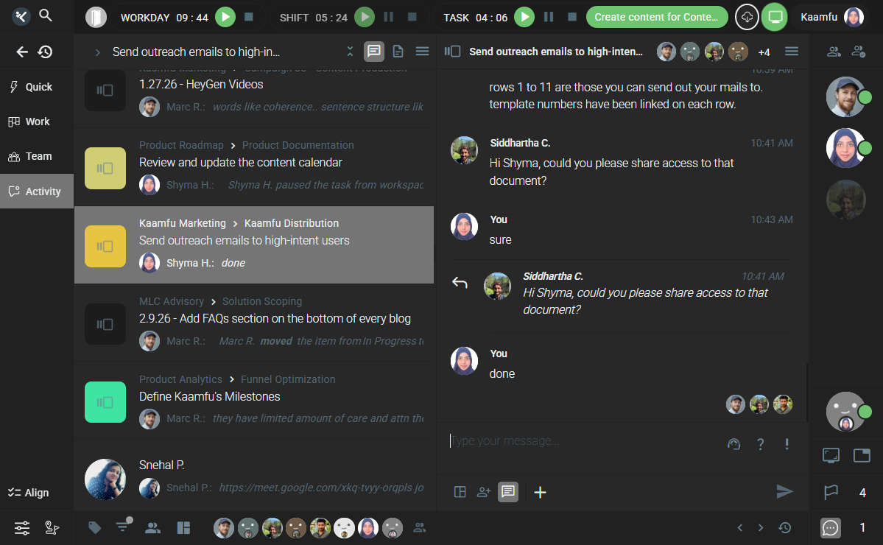The height and width of the screenshot is (545, 883).
Task: Collapse the task header using the up-down chevrons
Action: 350,52
